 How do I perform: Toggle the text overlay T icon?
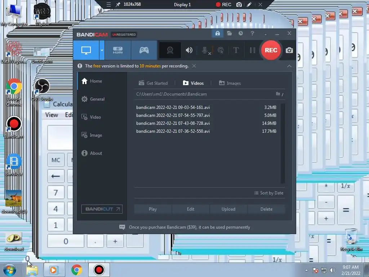pos(236,50)
